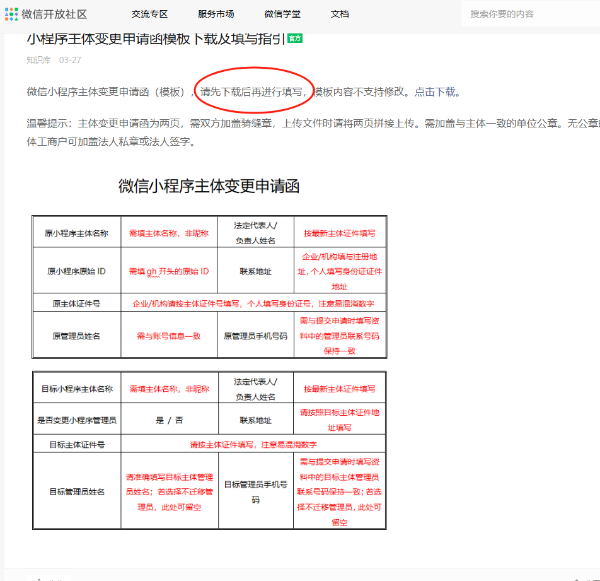Click the 请按照目标主体证件地址填写 cell

[x=340, y=420]
